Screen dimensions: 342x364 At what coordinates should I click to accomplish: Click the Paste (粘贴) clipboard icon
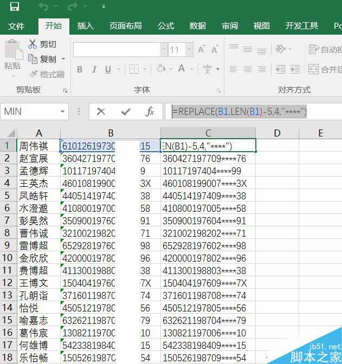(12, 55)
